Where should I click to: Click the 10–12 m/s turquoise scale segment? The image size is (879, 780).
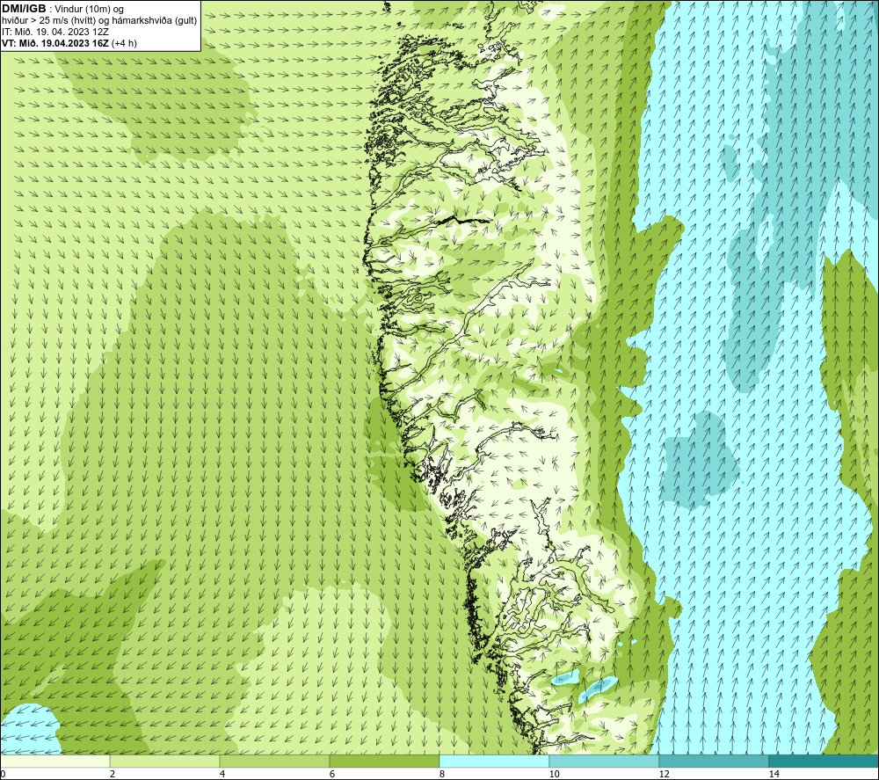coord(605,761)
